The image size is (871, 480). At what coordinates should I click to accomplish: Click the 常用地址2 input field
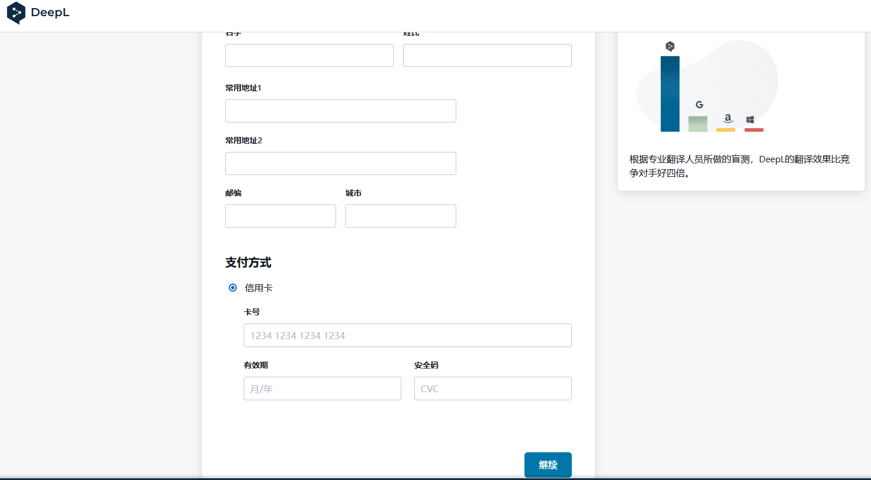coord(340,163)
